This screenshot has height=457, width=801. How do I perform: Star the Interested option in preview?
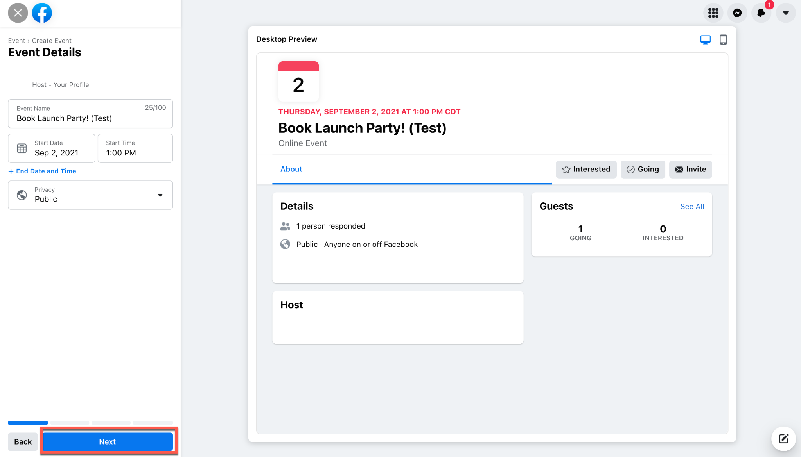point(566,169)
